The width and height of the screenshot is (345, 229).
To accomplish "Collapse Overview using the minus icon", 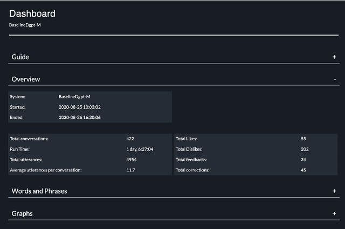I will [x=335, y=80].
